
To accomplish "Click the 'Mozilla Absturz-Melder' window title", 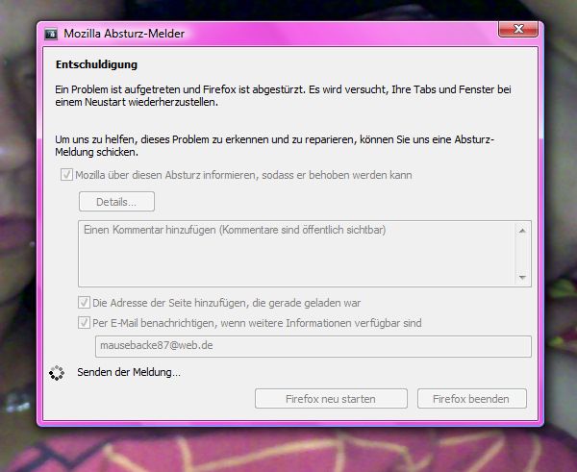I will pyautogui.click(x=124, y=34).
